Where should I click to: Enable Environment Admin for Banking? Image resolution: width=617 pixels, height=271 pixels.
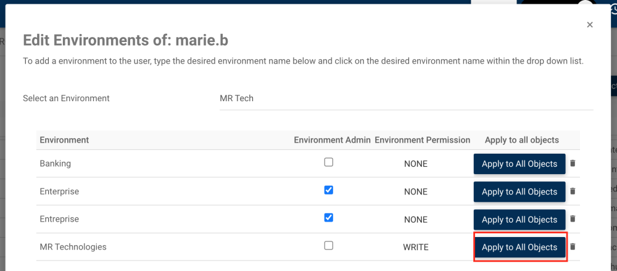pyautogui.click(x=329, y=162)
